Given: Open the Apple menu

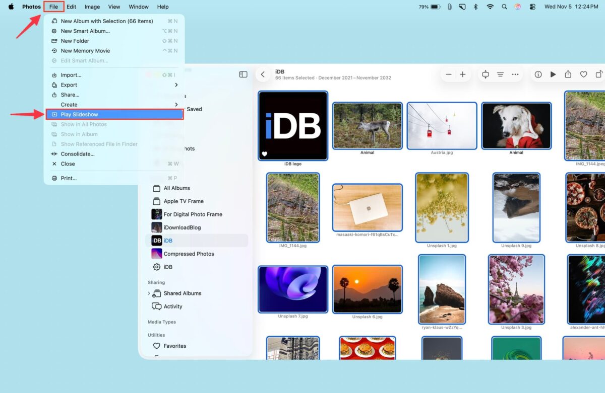Looking at the screenshot, I should coord(11,7).
